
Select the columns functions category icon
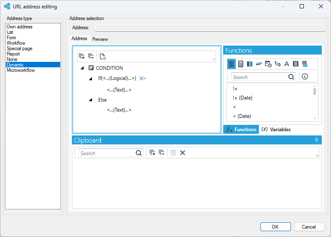(x=250, y=64)
